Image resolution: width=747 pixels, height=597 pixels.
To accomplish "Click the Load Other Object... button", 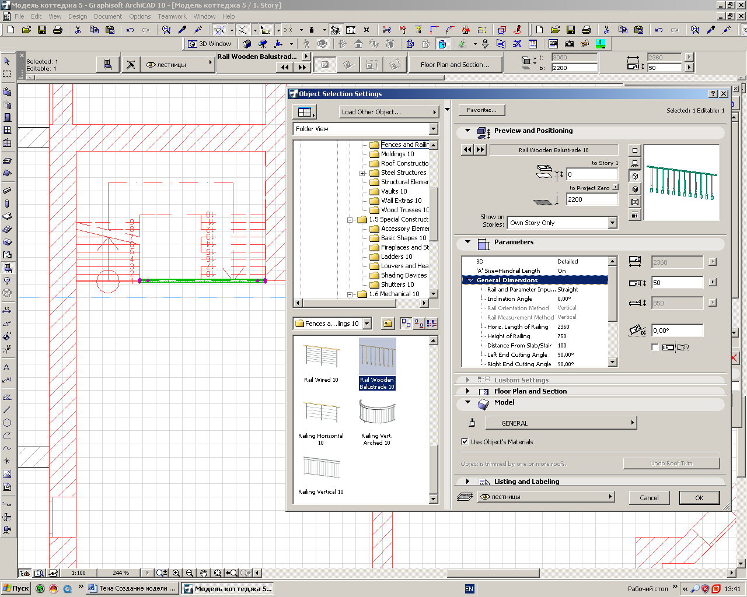I will pyautogui.click(x=389, y=112).
